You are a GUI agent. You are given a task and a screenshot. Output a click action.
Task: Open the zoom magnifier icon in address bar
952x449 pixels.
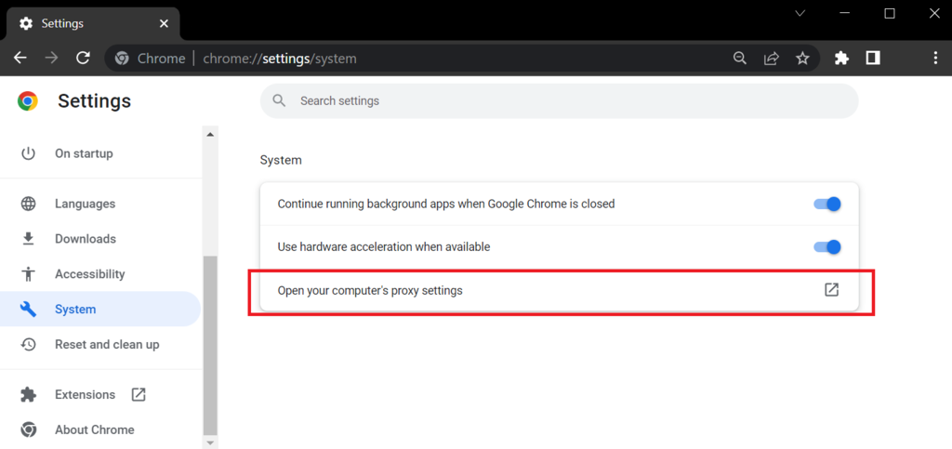740,58
